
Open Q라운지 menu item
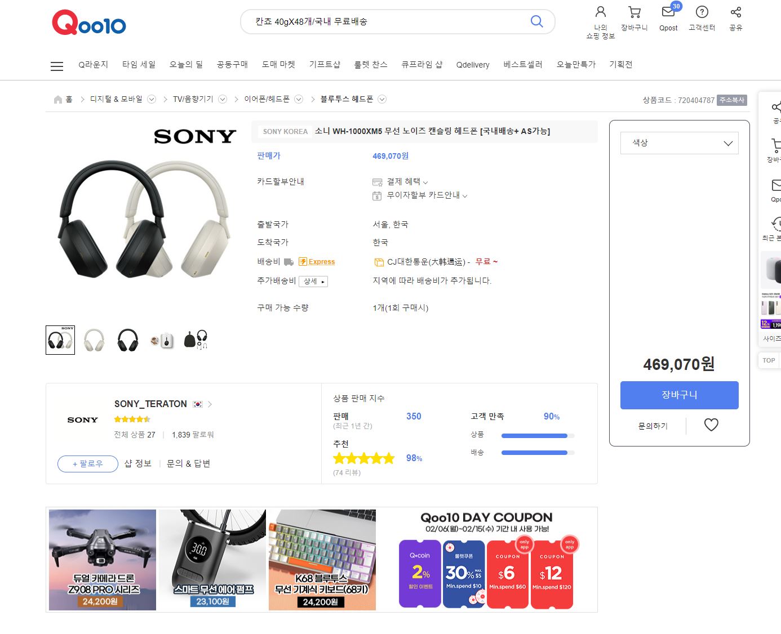[x=93, y=65]
